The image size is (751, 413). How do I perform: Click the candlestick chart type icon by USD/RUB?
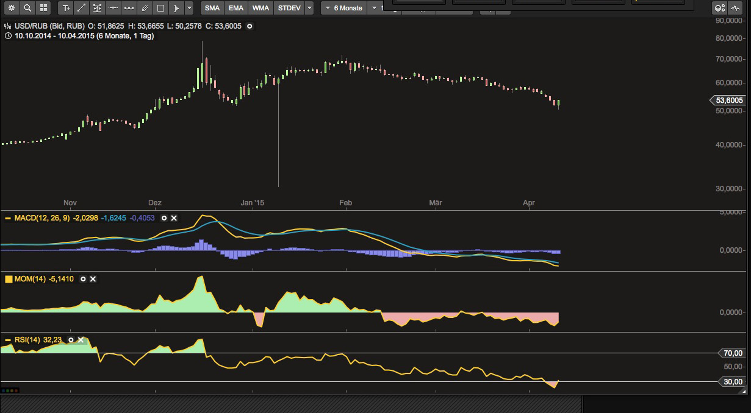7,27
